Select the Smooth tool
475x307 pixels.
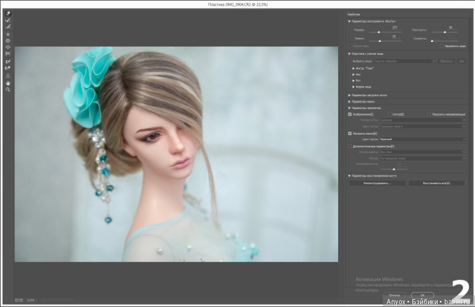coord(8,27)
